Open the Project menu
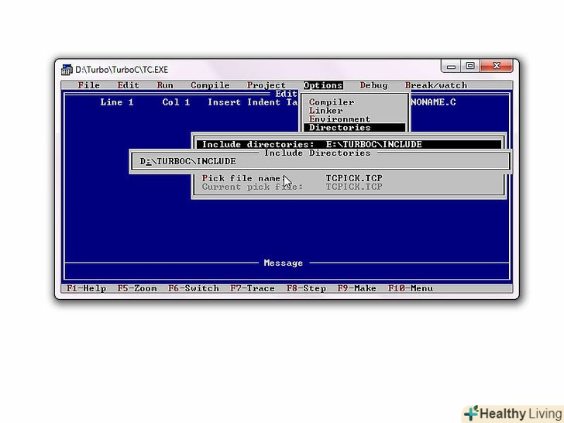This screenshot has width=564, height=423. pyautogui.click(x=267, y=86)
